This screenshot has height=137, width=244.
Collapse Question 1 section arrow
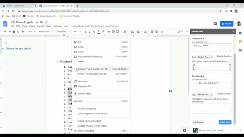pos(203,38)
